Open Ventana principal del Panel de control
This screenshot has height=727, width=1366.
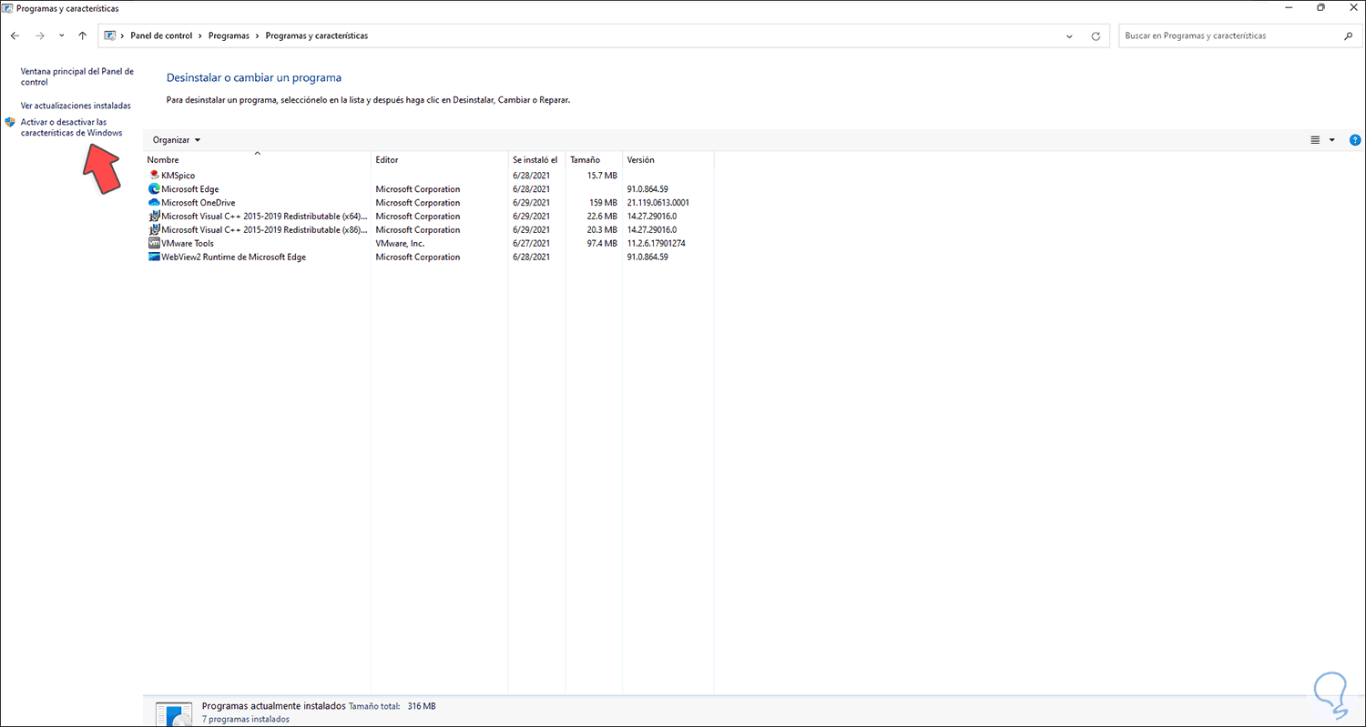[77, 76]
